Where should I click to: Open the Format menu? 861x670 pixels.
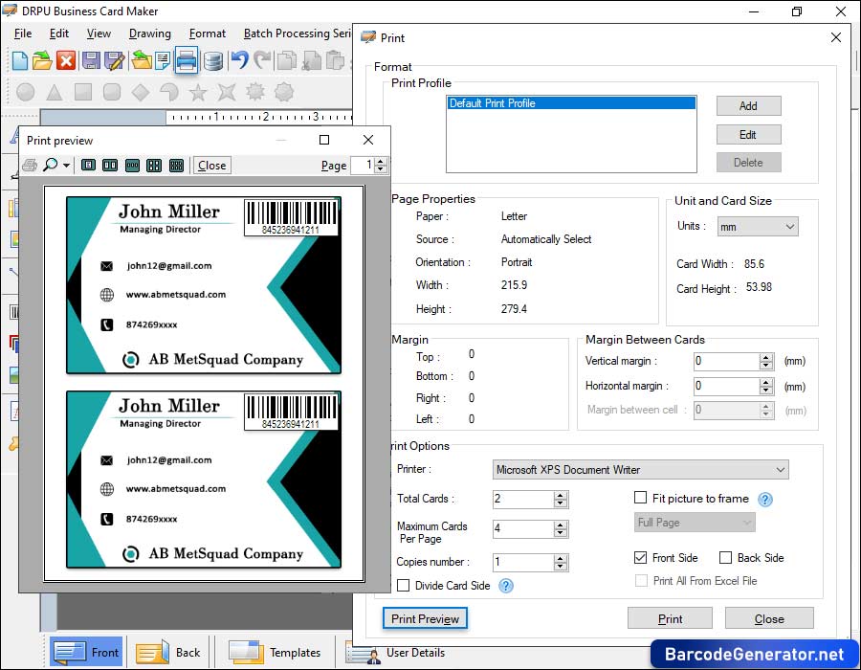tap(207, 33)
